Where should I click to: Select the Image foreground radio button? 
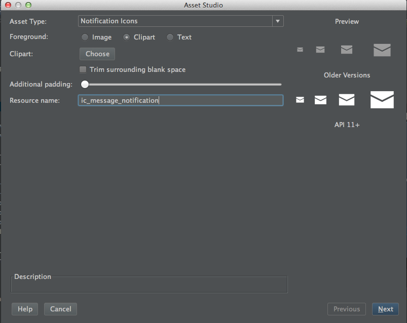pos(85,37)
